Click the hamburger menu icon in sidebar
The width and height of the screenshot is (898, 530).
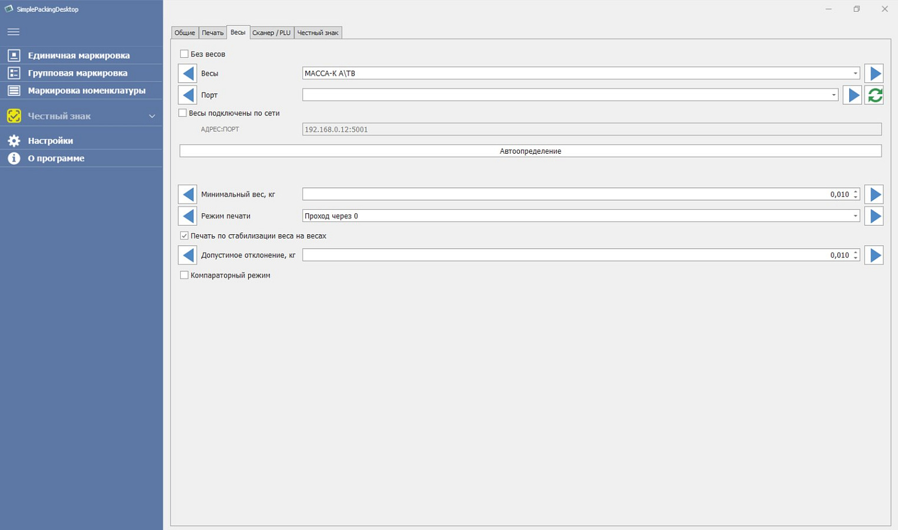click(x=14, y=32)
